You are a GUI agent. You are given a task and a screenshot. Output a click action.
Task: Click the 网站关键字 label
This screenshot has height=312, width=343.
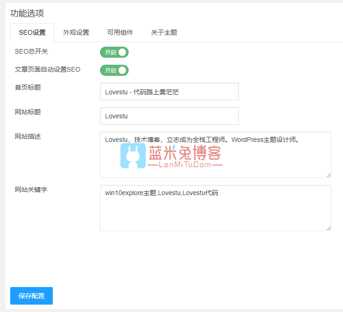(31, 190)
